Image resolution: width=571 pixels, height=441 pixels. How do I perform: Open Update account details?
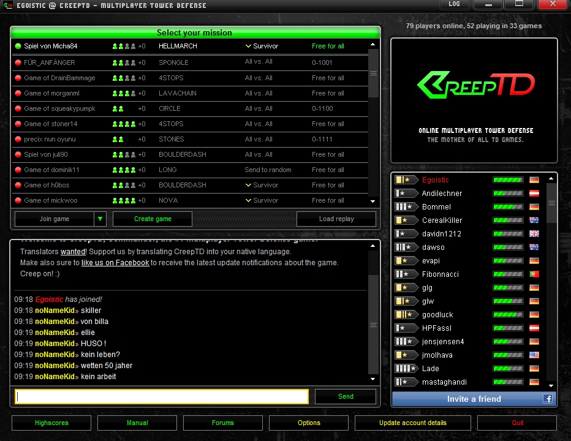click(x=412, y=423)
